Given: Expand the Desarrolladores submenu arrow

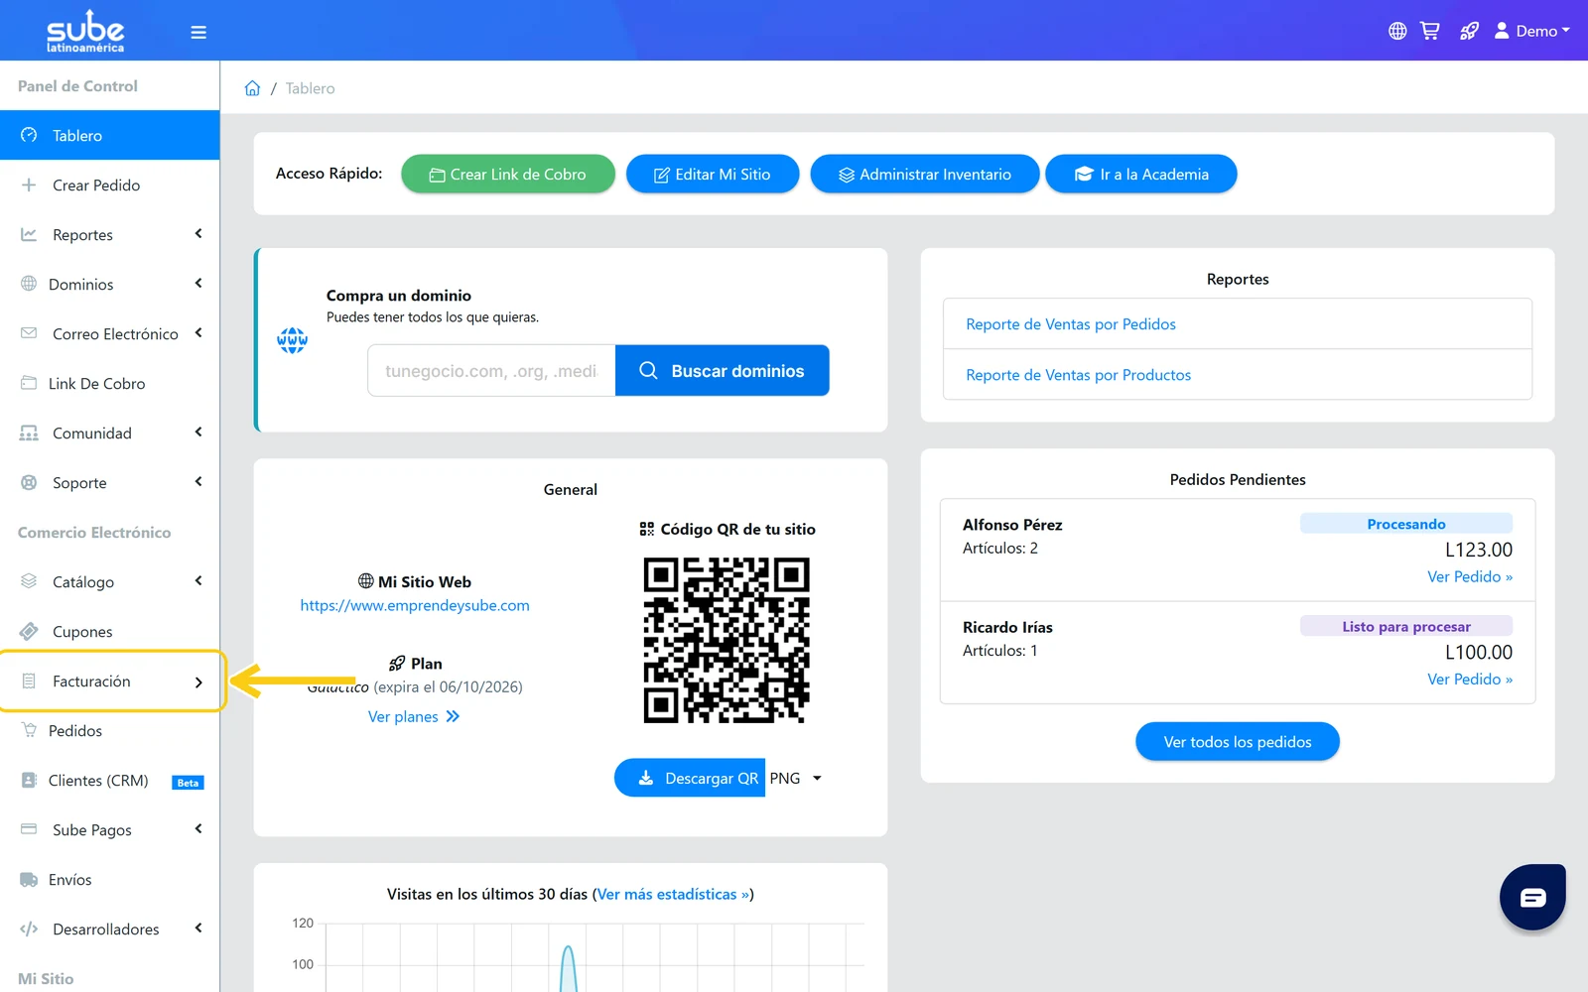Looking at the screenshot, I should tap(198, 929).
